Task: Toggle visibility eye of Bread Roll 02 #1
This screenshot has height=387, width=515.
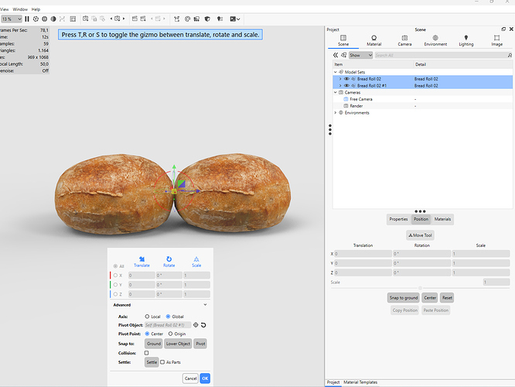Action: [346, 85]
